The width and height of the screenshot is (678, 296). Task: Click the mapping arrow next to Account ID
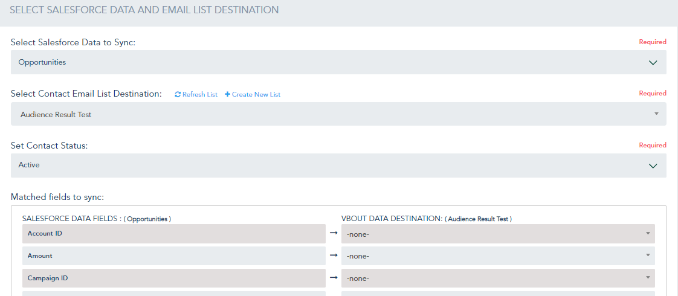[334, 233]
